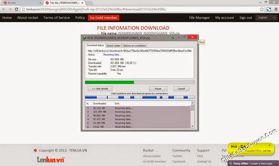Open the Chrome hamburger menu
This screenshot has height=166, width=279.
point(276,9)
